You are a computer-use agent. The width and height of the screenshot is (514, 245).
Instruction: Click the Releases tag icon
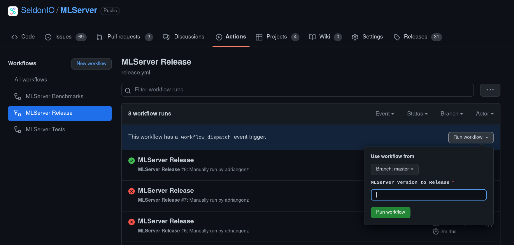(x=397, y=37)
